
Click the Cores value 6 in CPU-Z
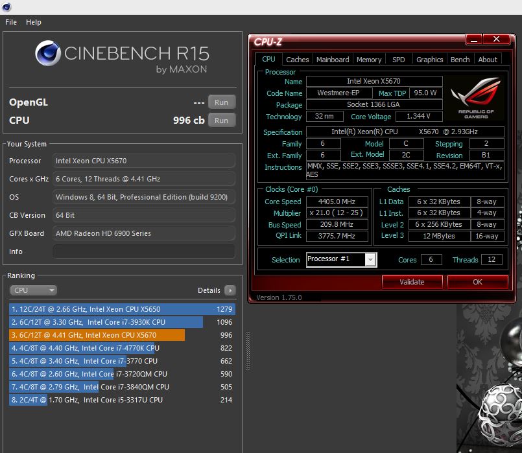pos(431,259)
